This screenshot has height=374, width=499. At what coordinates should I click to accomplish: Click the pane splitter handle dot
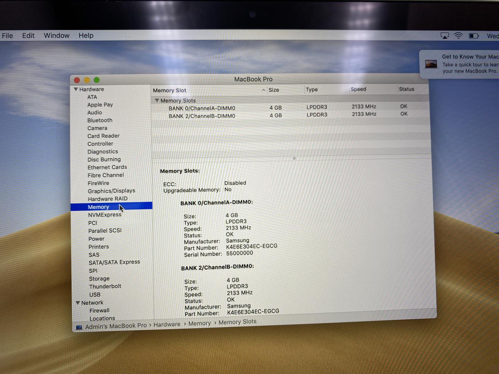[x=294, y=158]
